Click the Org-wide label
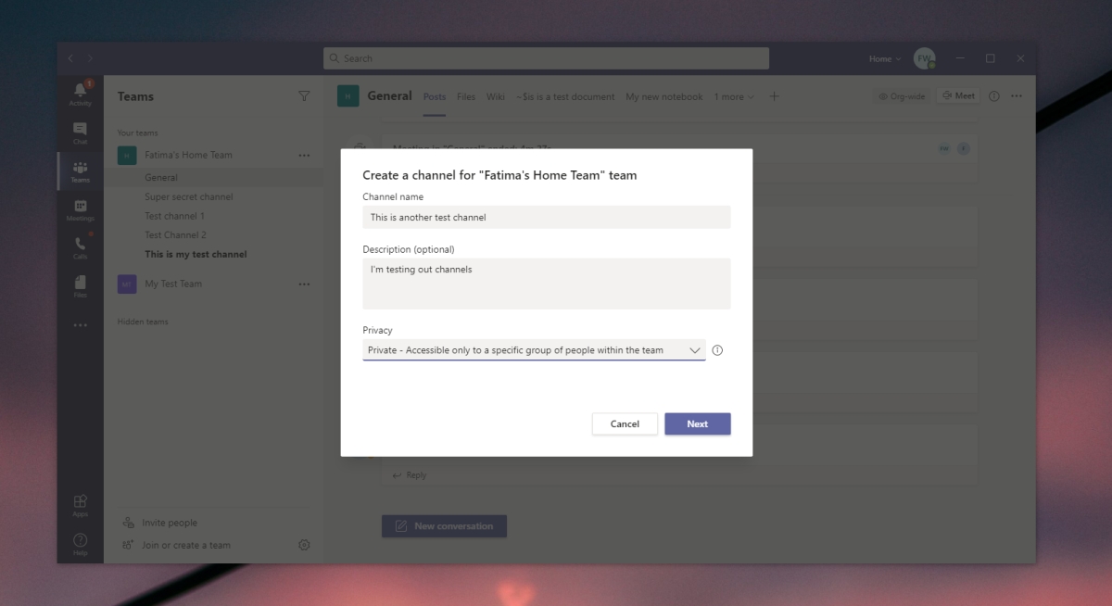The image size is (1112, 606). coord(901,96)
